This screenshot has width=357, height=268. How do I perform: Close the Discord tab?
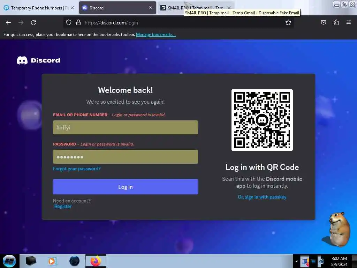click(x=151, y=8)
